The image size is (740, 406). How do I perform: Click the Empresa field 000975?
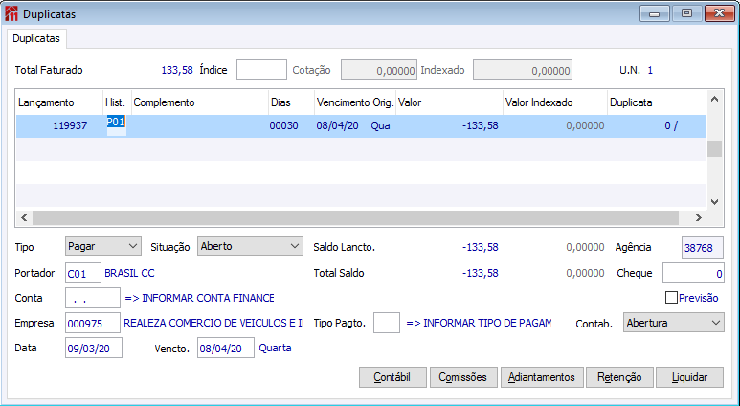coord(93,324)
